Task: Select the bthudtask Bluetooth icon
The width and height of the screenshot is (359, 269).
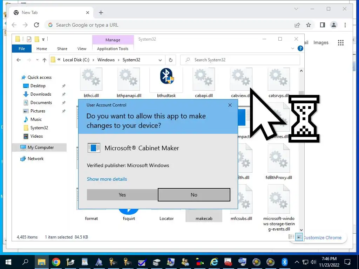Action: click(167, 76)
